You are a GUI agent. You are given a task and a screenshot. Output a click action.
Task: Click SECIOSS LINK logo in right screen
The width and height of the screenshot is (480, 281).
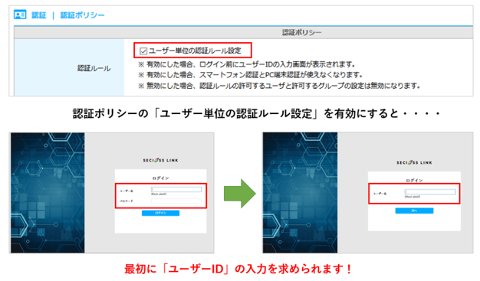(x=414, y=162)
